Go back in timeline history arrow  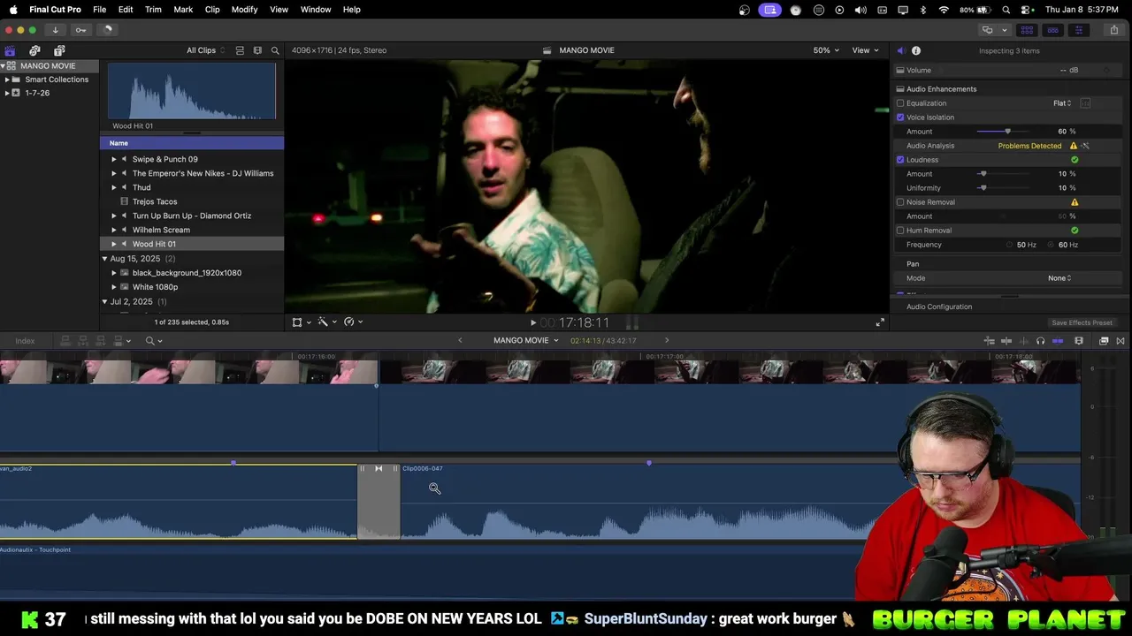tap(460, 340)
